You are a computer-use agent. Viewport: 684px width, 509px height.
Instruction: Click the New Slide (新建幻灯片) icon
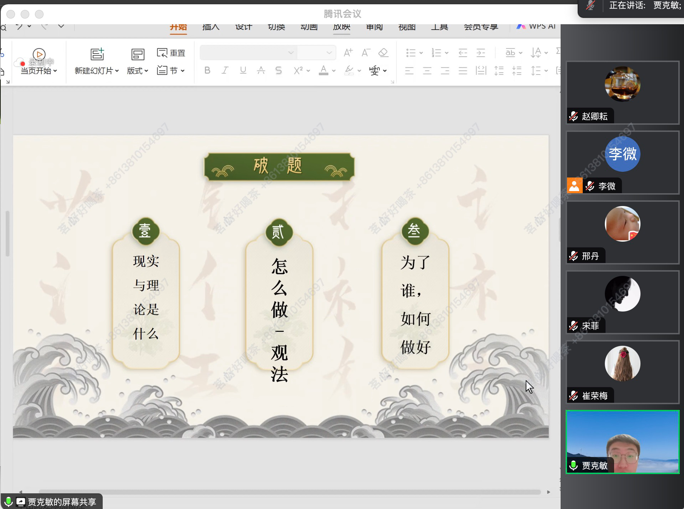pos(97,54)
